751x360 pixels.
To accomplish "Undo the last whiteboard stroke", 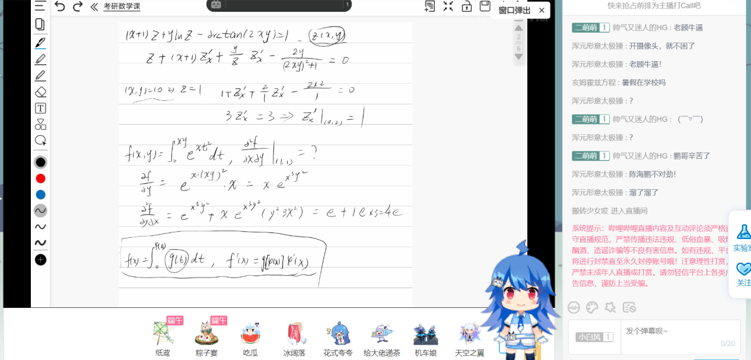I will 60,7.
